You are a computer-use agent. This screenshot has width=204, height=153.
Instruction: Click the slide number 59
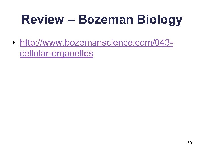coord(190,143)
